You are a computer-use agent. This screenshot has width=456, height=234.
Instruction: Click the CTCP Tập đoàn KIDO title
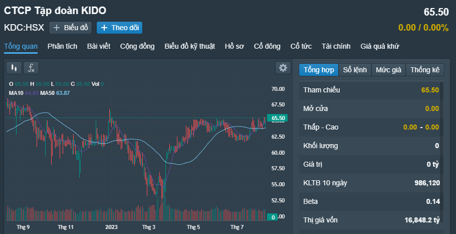(x=55, y=11)
